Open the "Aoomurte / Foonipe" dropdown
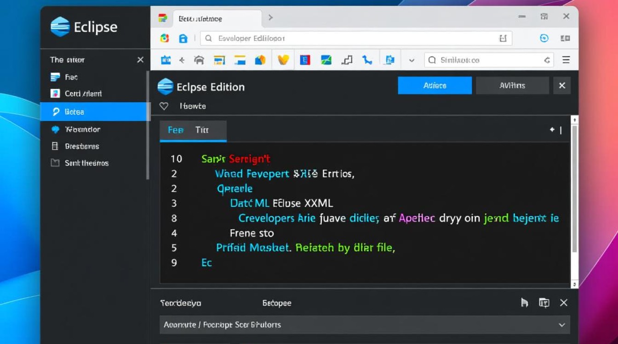The width and height of the screenshot is (618, 344). click(x=365, y=325)
